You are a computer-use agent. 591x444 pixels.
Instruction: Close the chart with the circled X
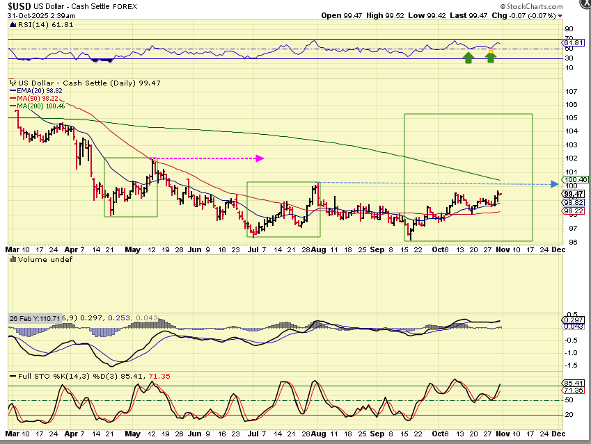click(x=585, y=3)
